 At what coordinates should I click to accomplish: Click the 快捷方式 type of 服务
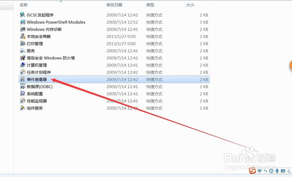point(154,51)
